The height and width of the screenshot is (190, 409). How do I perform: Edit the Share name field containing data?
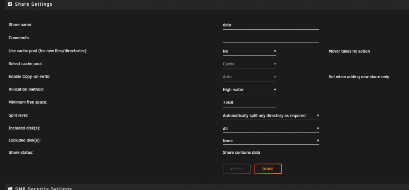pyautogui.click(x=271, y=25)
